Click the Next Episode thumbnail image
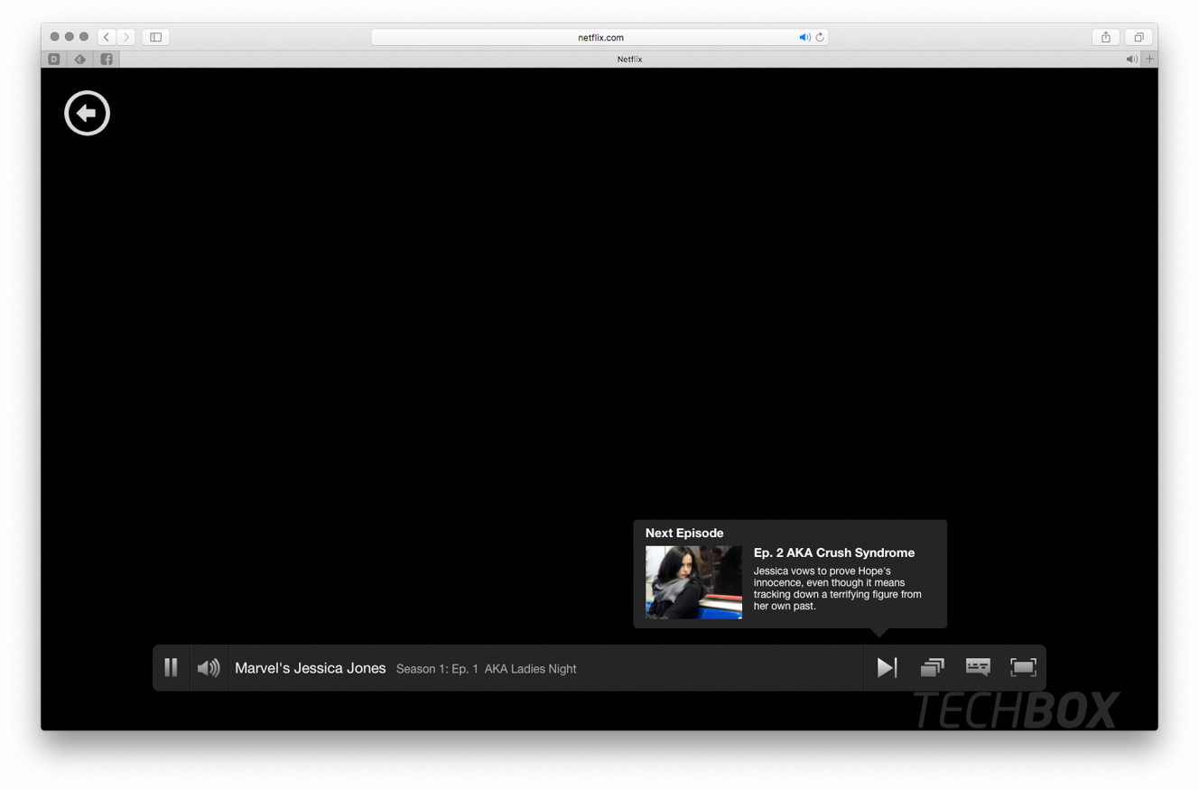Viewport: 1199px width, 789px height. coord(693,582)
